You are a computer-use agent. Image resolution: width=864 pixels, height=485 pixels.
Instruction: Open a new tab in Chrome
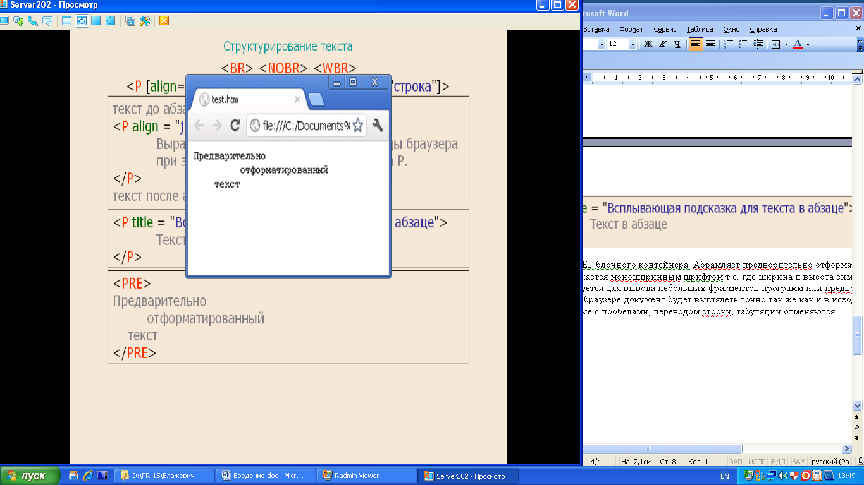click(316, 100)
